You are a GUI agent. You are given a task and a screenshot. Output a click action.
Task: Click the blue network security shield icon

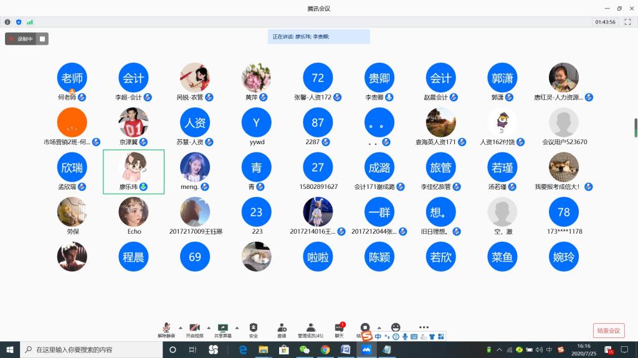click(18, 22)
